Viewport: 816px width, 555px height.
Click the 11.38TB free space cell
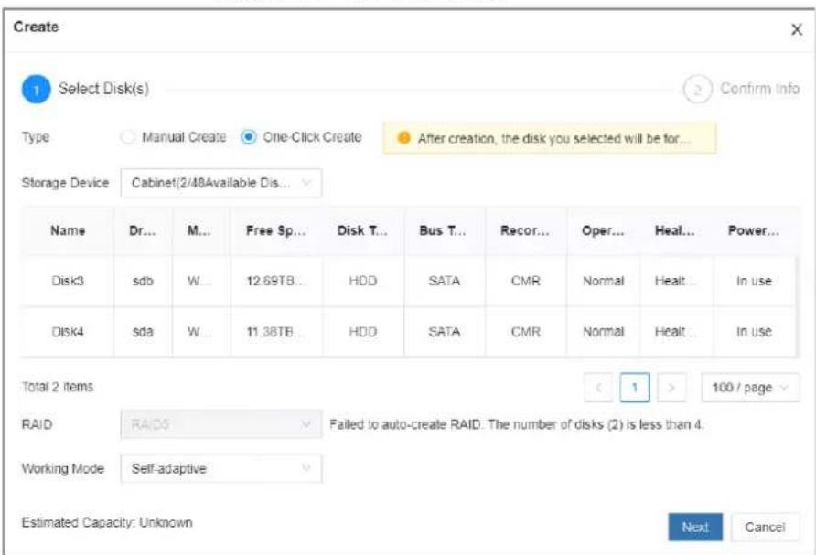(276, 332)
